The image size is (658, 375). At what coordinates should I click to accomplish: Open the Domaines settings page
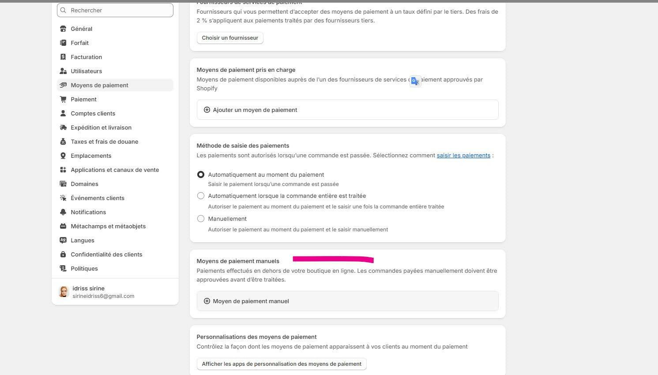(84, 184)
